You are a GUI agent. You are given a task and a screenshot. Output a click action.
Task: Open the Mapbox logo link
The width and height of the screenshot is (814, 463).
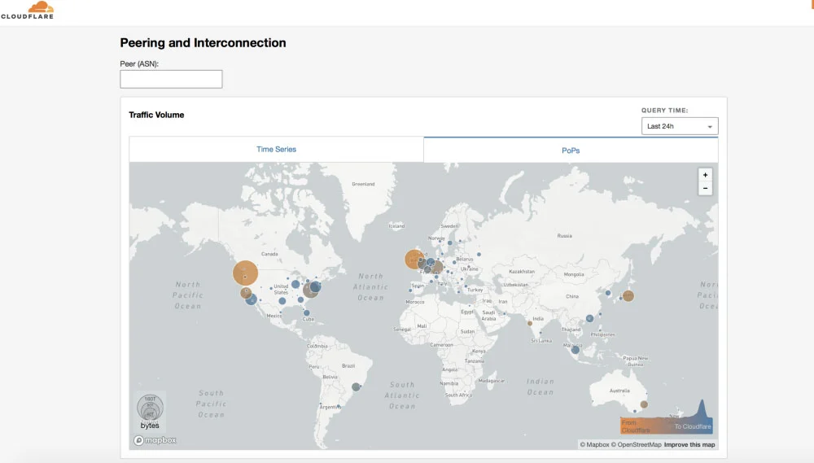pyautogui.click(x=155, y=440)
